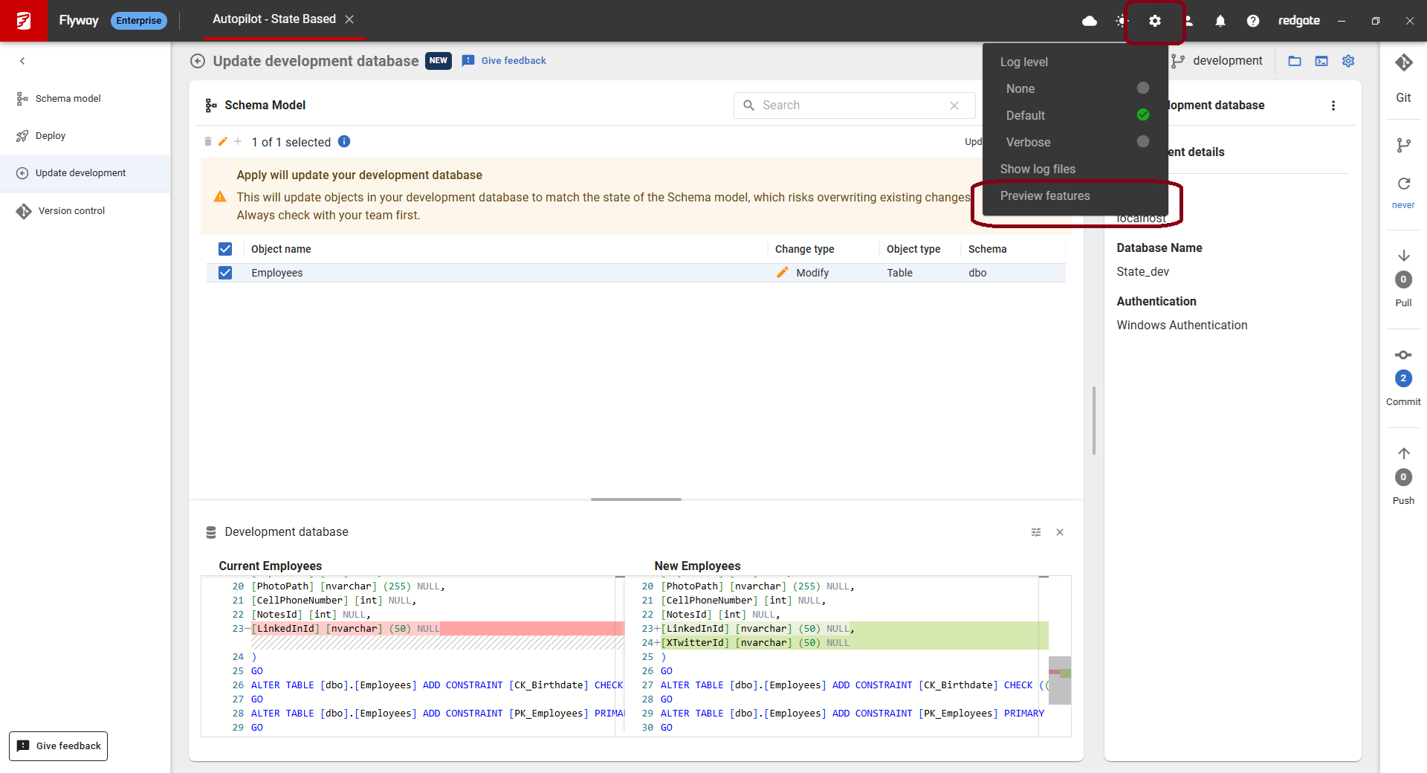This screenshot has height=773, width=1427.
Task: Click the settings gear icon in title bar
Action: (x=1154, y=21)
